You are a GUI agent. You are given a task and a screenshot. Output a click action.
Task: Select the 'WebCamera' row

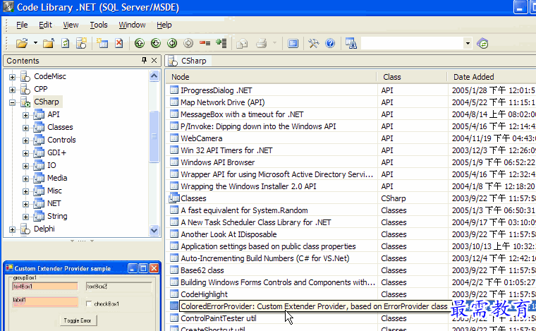[201, 138]
